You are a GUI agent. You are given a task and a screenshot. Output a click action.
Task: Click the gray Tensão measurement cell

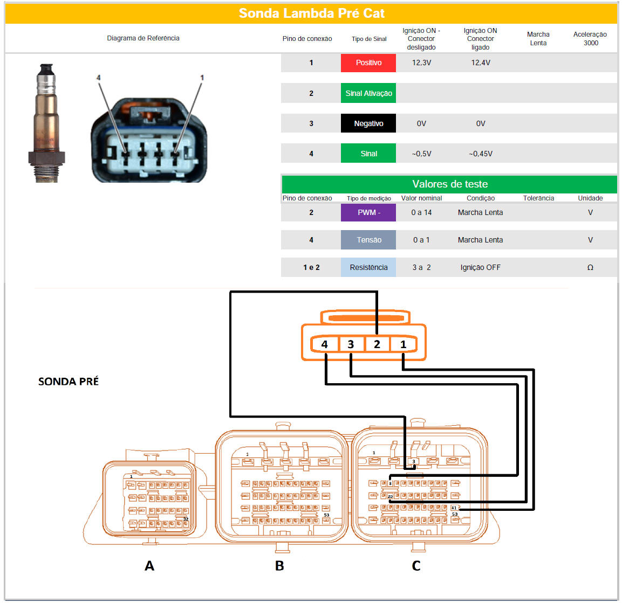(368, 240)
